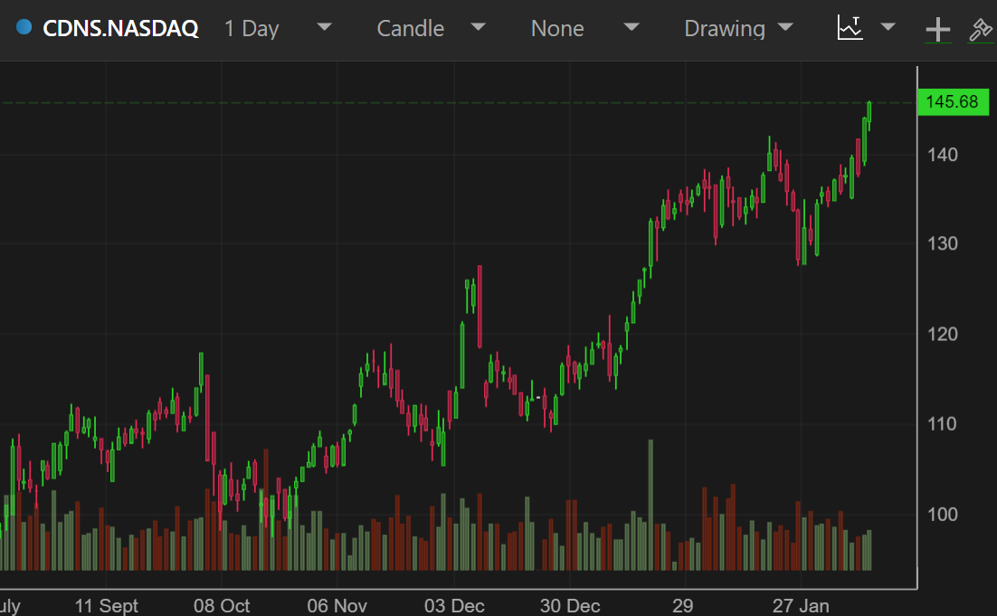The image size is (997, 616).
Task: Open the chart indicators line-graph icon
Action: coord(850,28)
